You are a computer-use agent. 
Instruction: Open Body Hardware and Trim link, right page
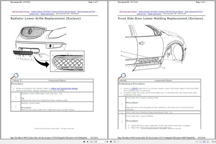[194, 12]
